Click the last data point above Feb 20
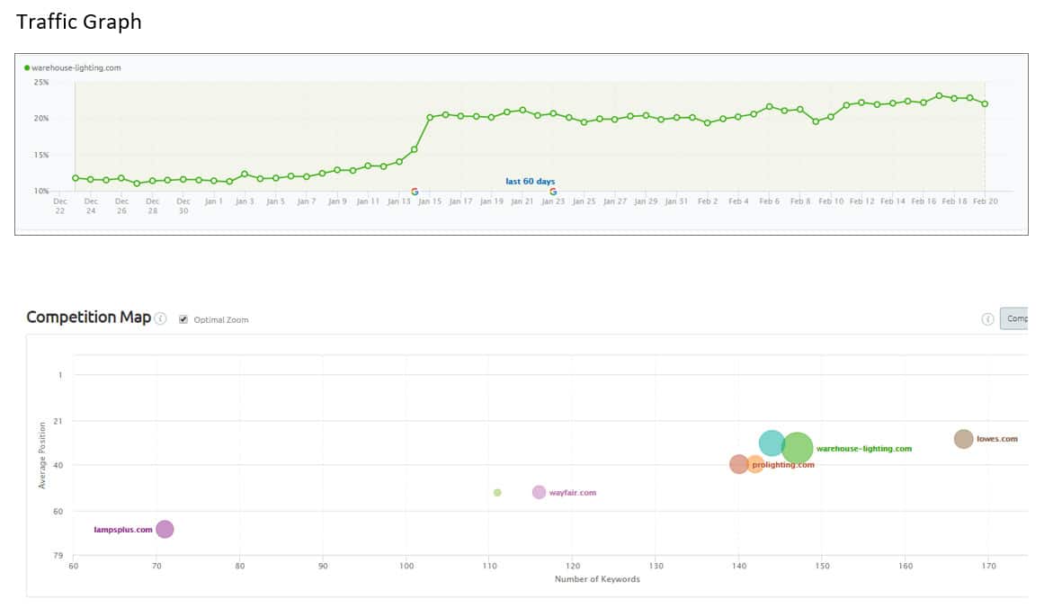 [x=985, y=104]
